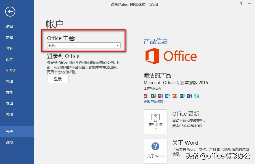255x164 pixels.
Task: Click the help question mark in title bar
Action: pos(241,3)
